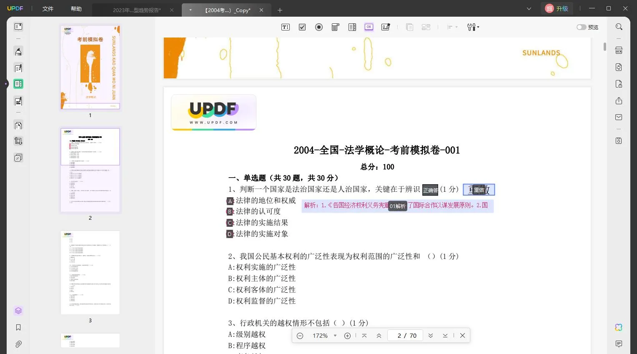Open the Organize Pages tool
637x354 pixels.
click(18, 125)
